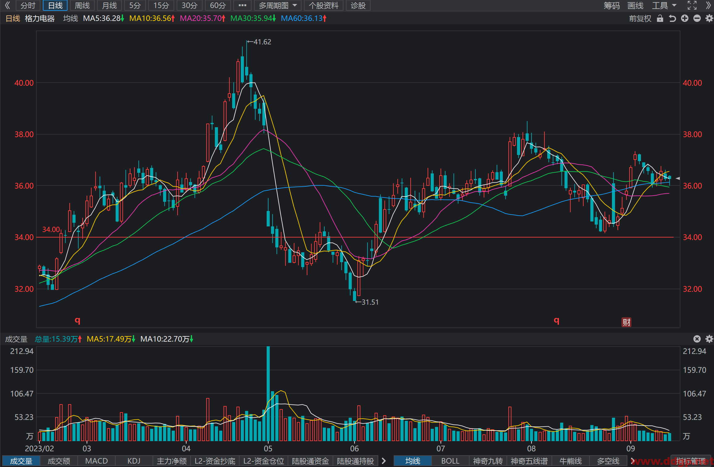Select the MACD indicator tab
Viewport: 714px width, 467px height.
[96, 461]
